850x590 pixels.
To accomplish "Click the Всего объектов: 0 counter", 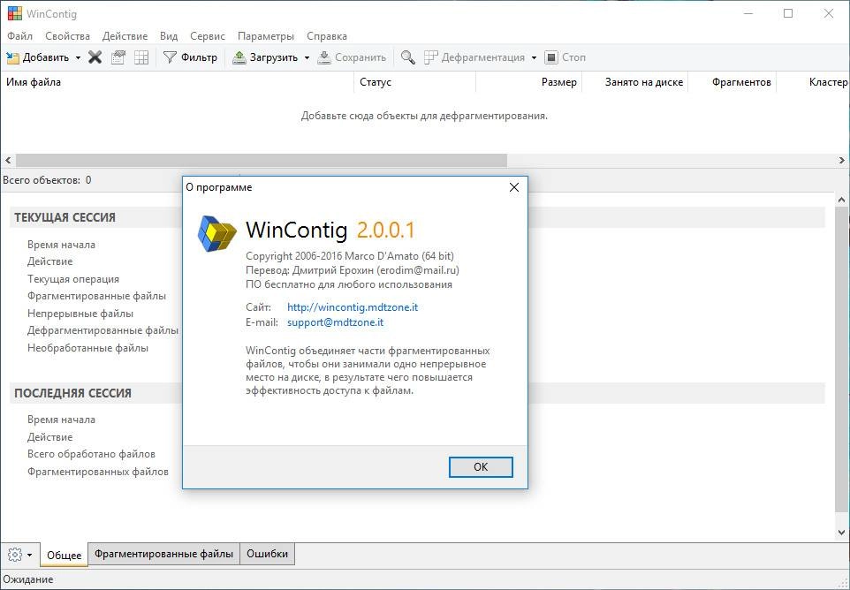I will (47, 180).
